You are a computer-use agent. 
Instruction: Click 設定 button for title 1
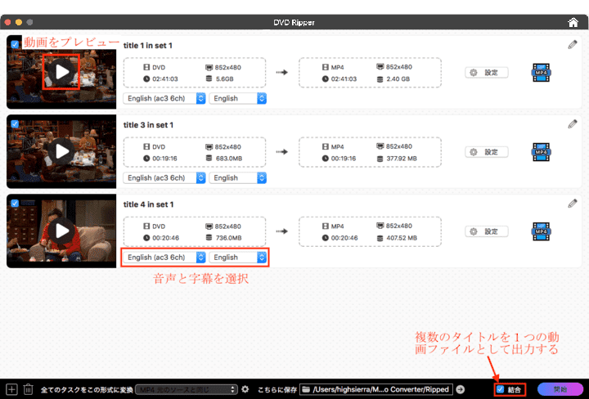tap(487, 73)
